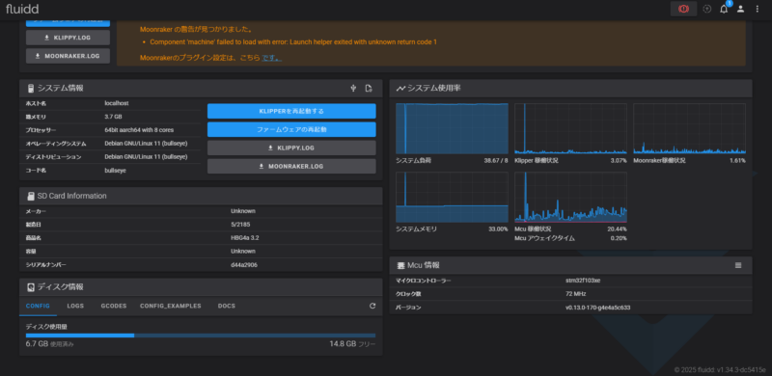This screenshot has height=376, width=772.
Task: Click the file icon in システム情報 header
Action: [369, 88]
